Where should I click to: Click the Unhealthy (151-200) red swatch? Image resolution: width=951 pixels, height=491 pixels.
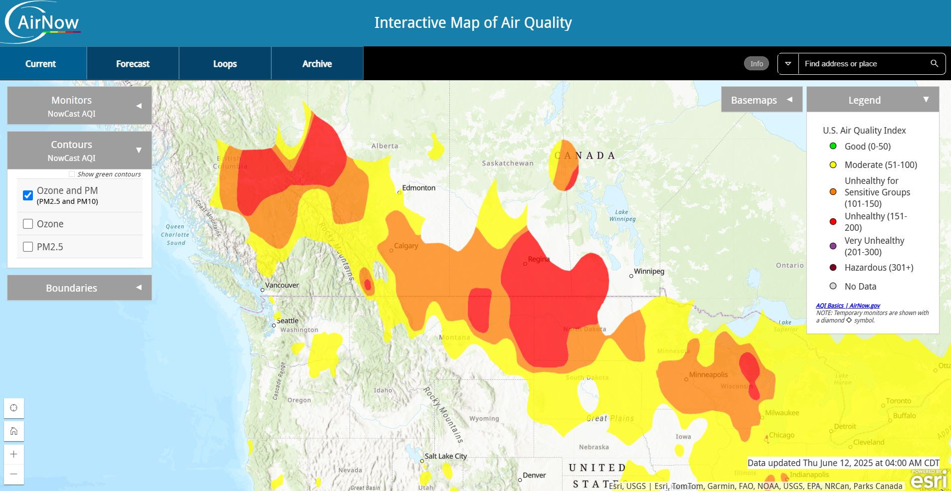(833, 221)
